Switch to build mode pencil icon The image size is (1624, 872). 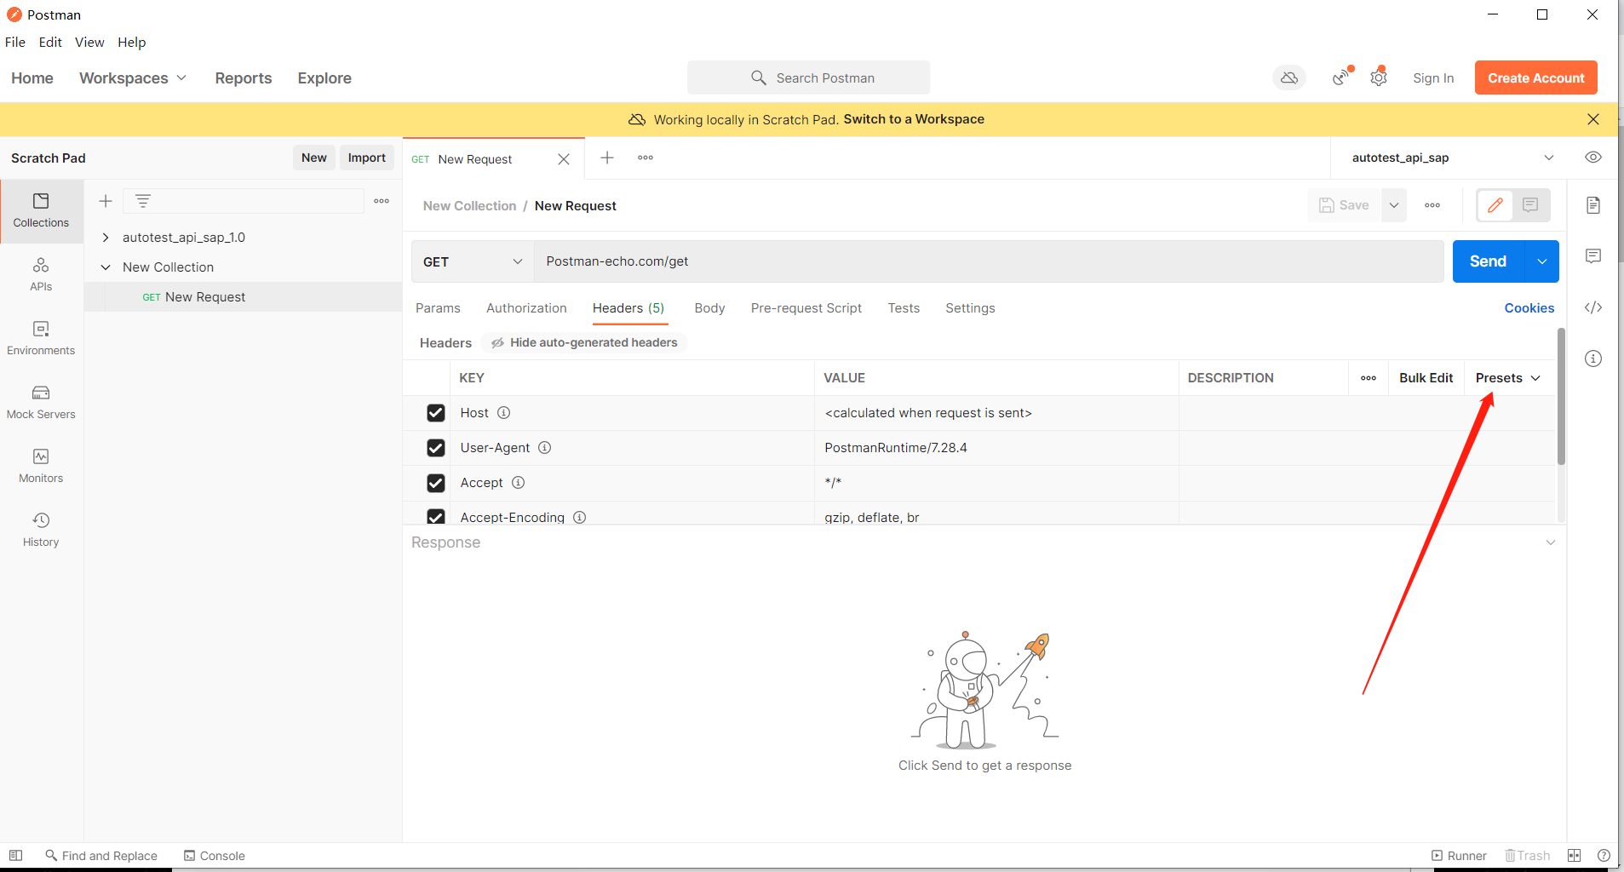point(1495,205)
